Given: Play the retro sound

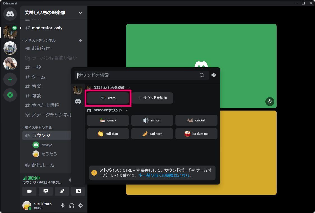Looking at the screenshot, I should coord(108,98).
